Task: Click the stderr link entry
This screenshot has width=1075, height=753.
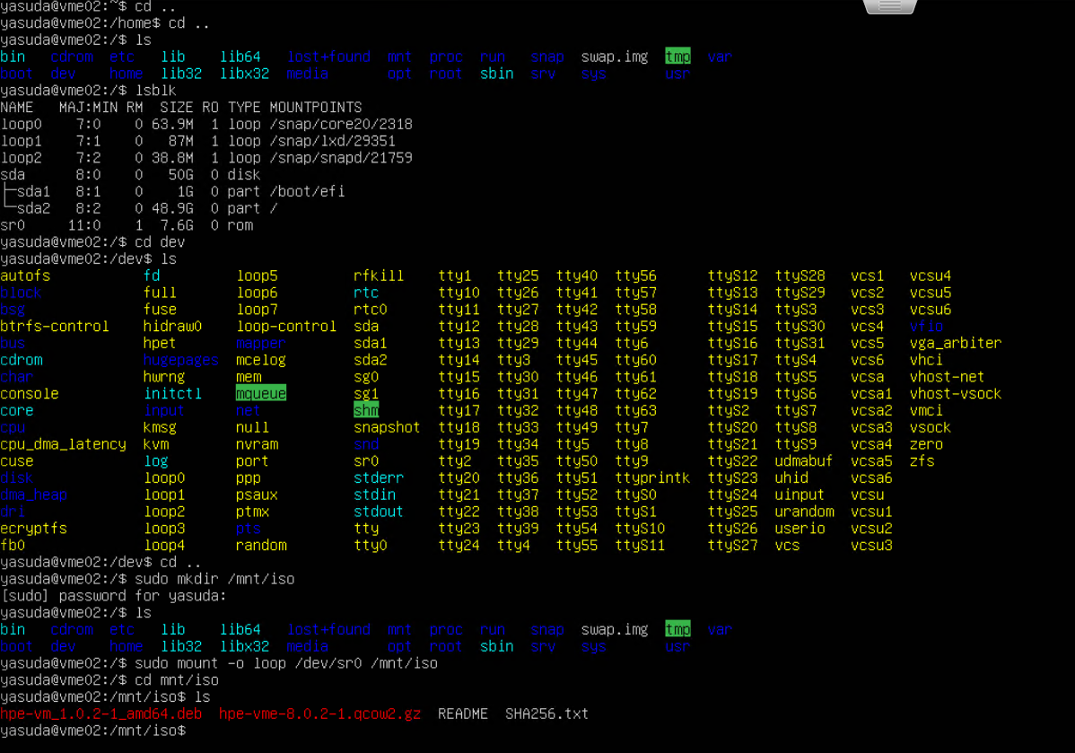Action: tap(379, 478)
